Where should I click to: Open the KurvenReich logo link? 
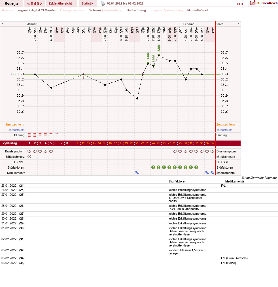point(264,3)
